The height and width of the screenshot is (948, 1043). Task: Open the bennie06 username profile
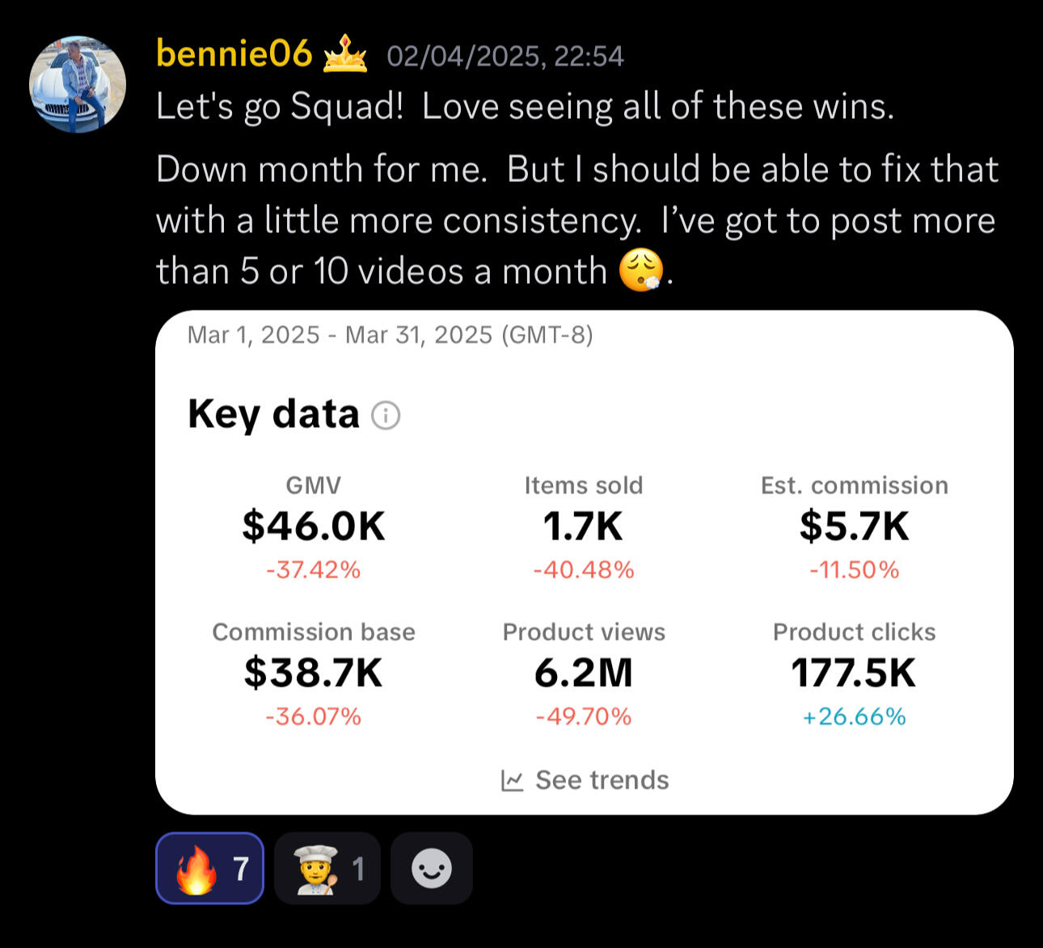tap(234, 54)
